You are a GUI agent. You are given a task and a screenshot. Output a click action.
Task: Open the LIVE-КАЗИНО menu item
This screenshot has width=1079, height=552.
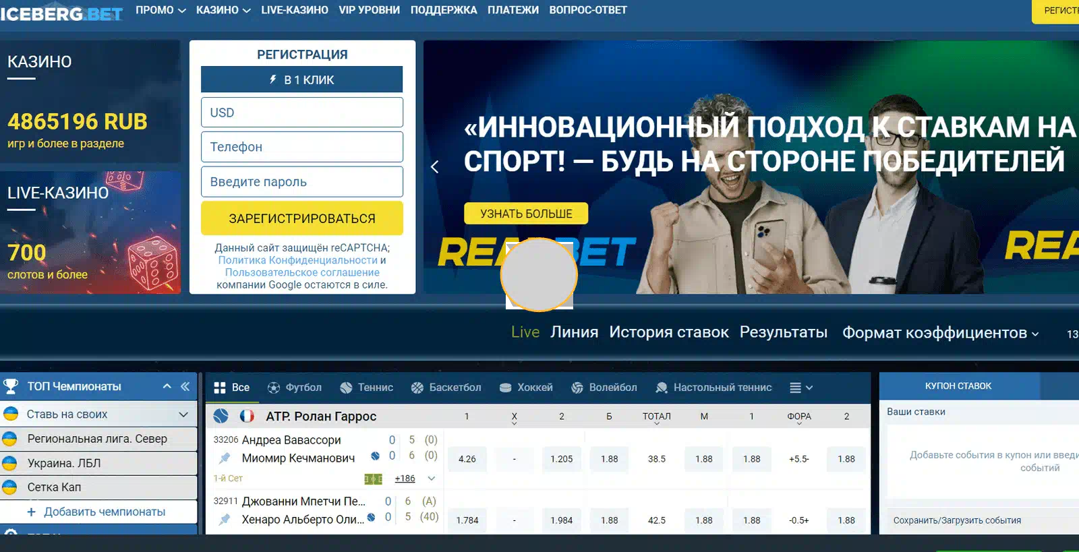click(295, 10)
